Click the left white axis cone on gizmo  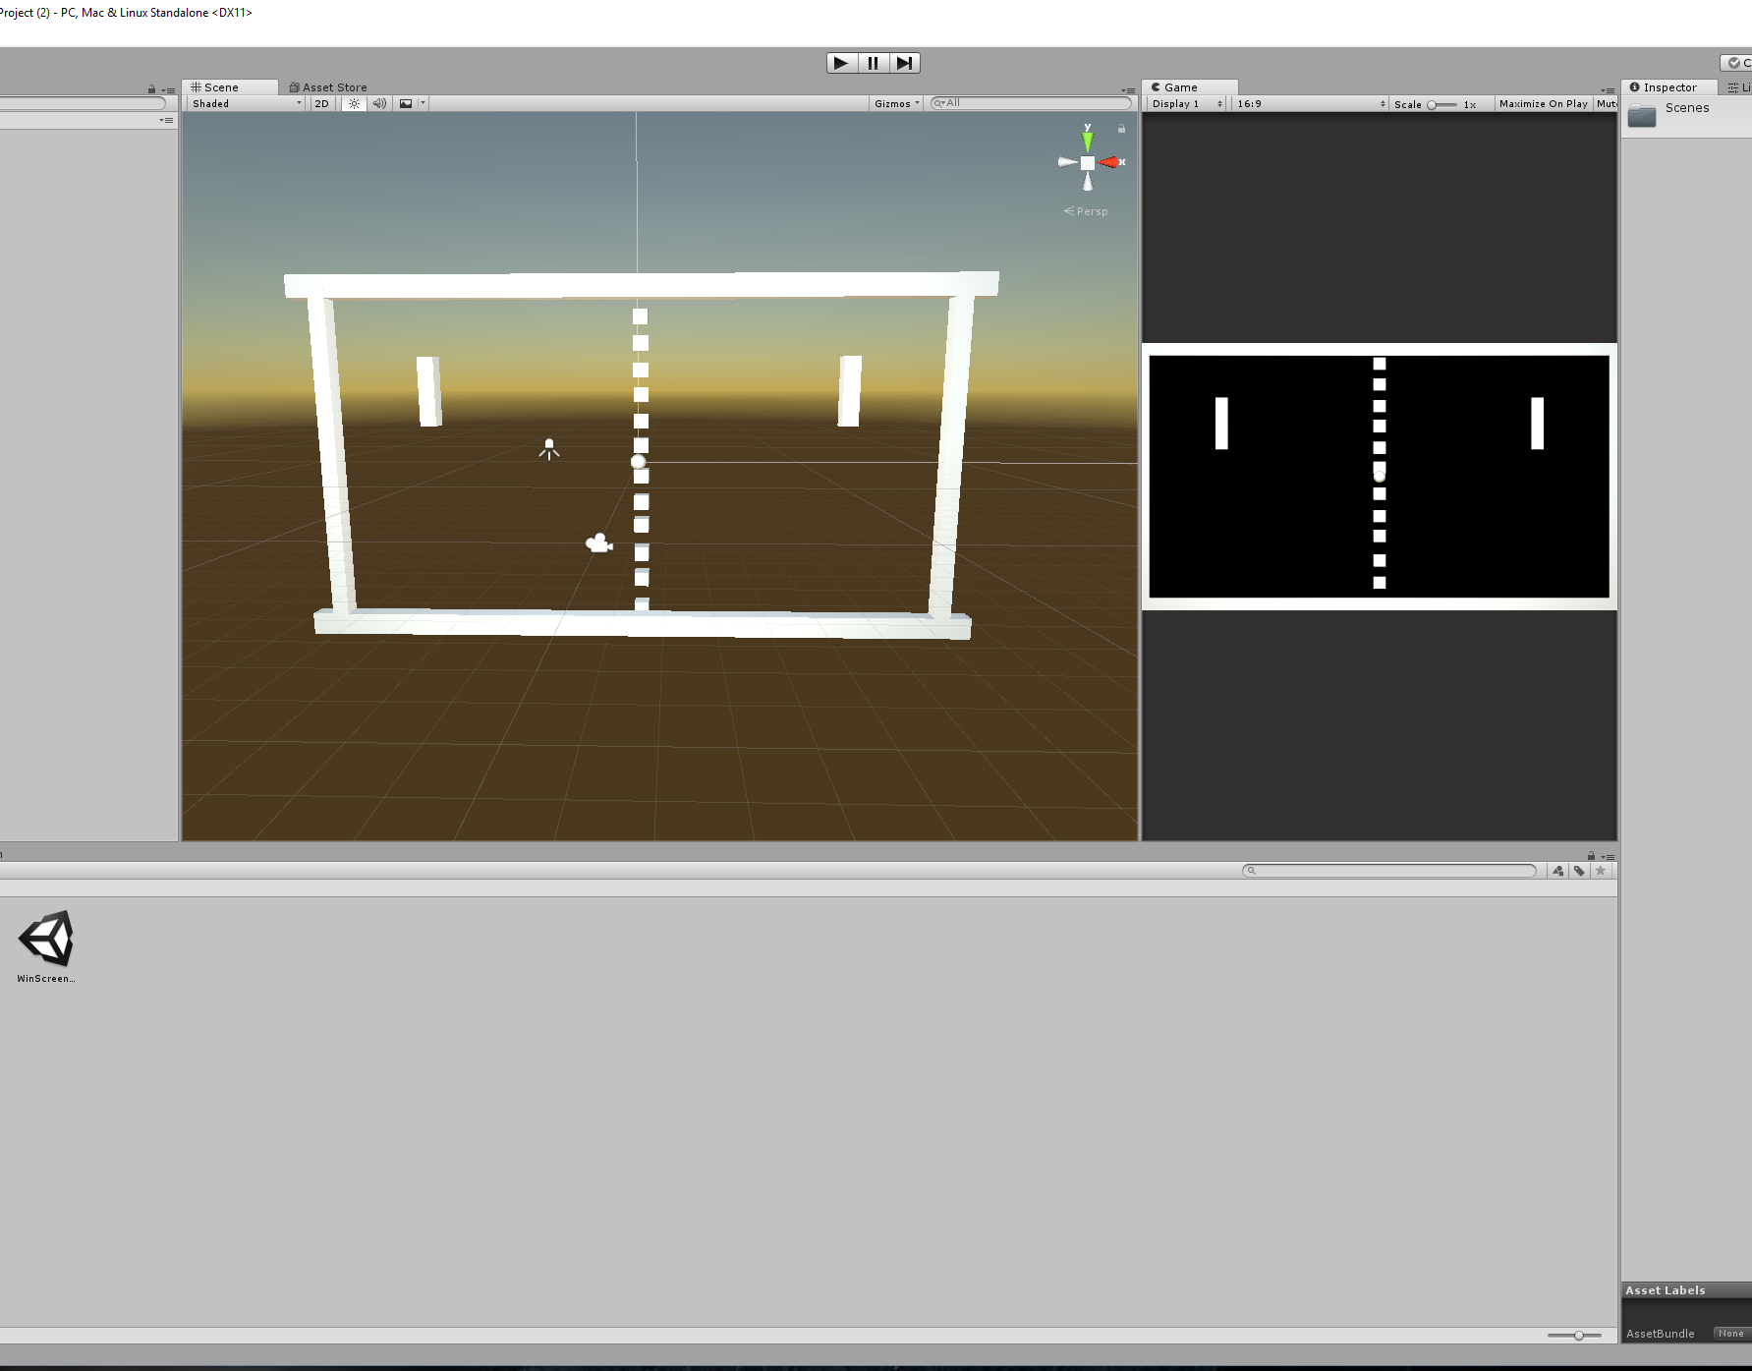point(1067,162)
